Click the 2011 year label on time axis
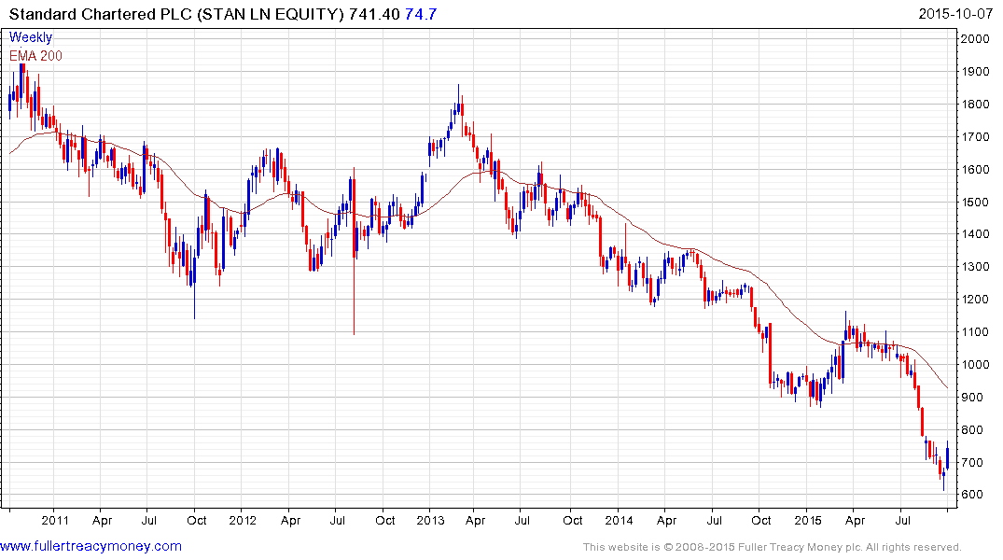The height and width of the screenshot is (560, 1003). (55, 520)
